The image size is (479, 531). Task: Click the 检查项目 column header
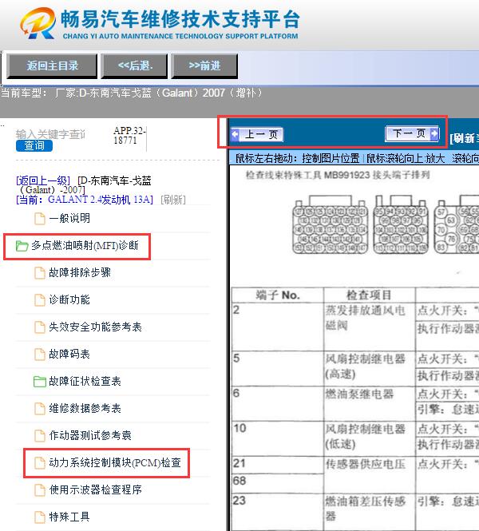[x=370, y=295]
